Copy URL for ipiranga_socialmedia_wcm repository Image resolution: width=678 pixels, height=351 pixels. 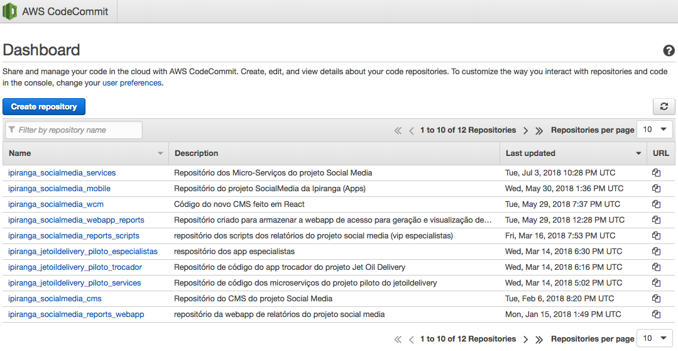656,204
